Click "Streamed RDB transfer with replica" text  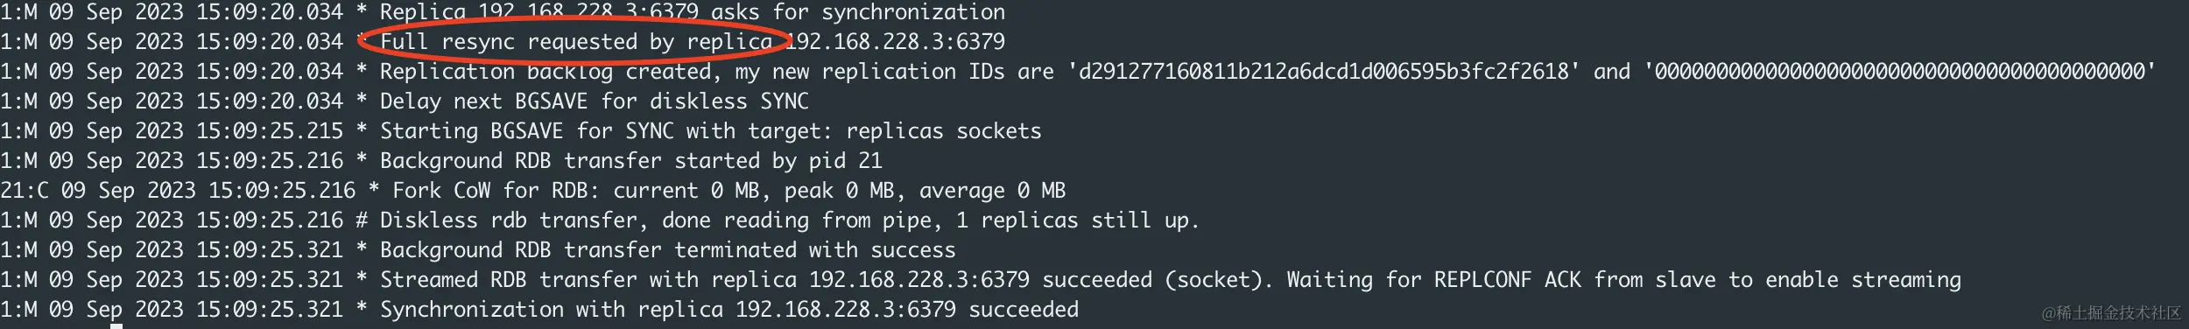pos(588,280)
